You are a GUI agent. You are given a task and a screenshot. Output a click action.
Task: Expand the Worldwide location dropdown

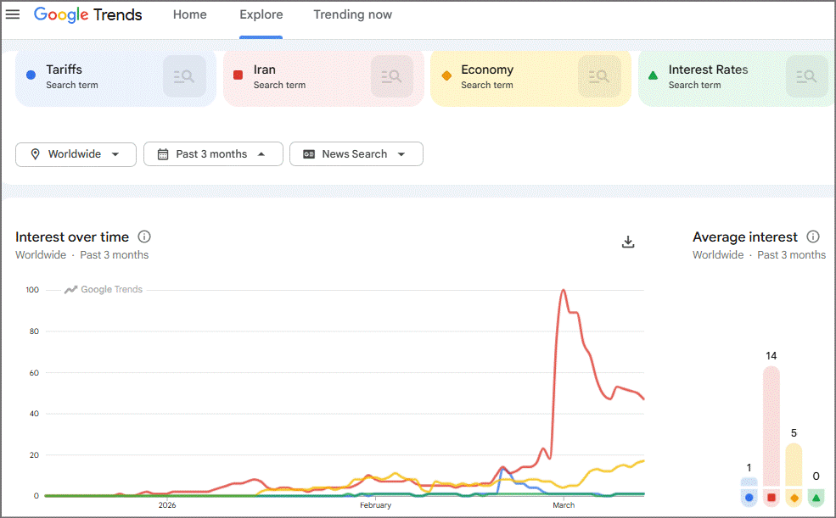76,154
